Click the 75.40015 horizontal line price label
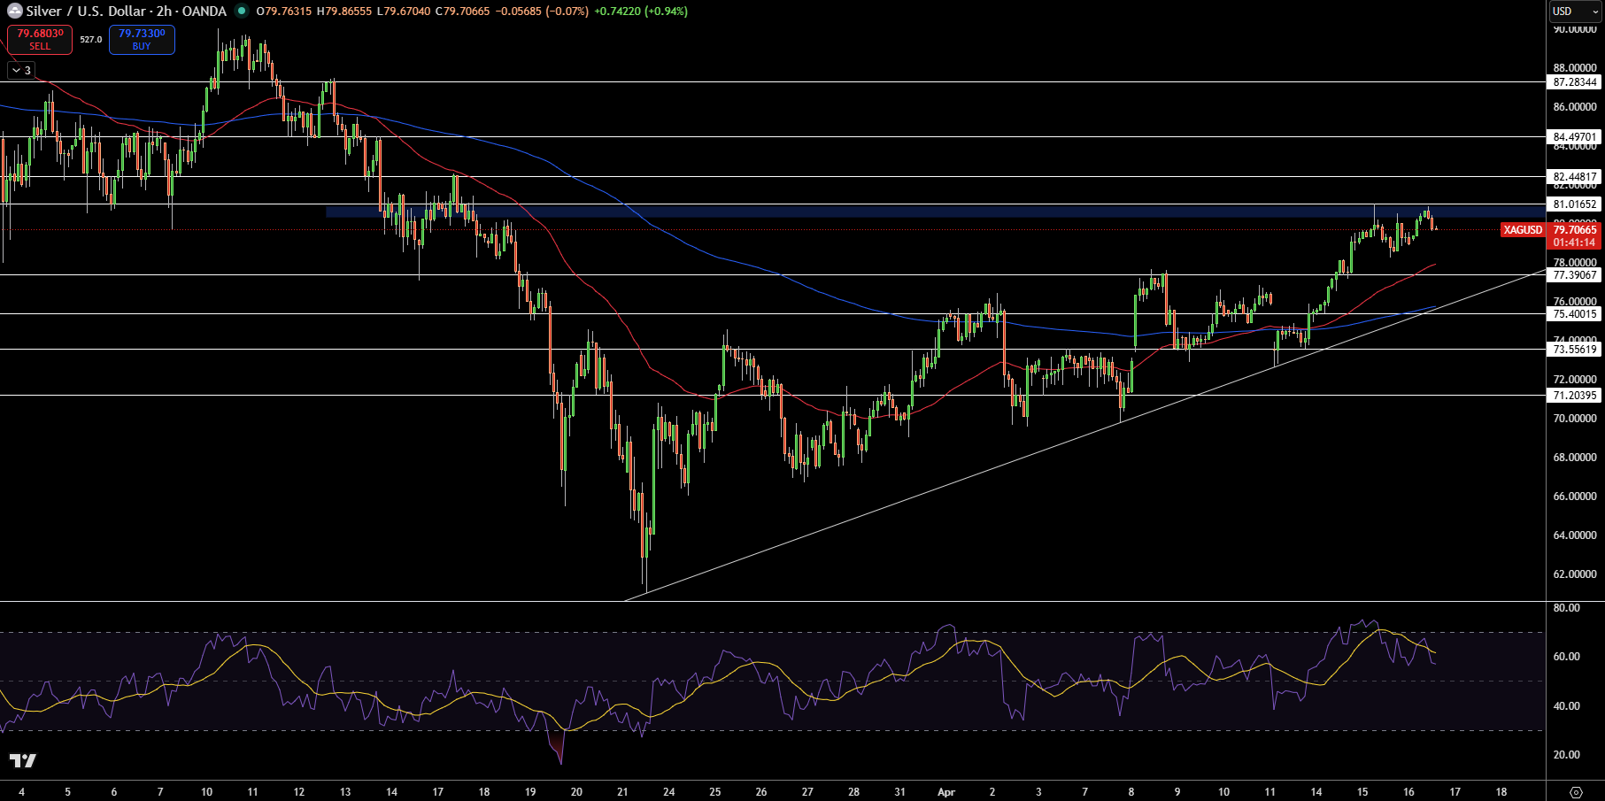The width and height of the screenshot is (1605, 801). click(1575, 314)
